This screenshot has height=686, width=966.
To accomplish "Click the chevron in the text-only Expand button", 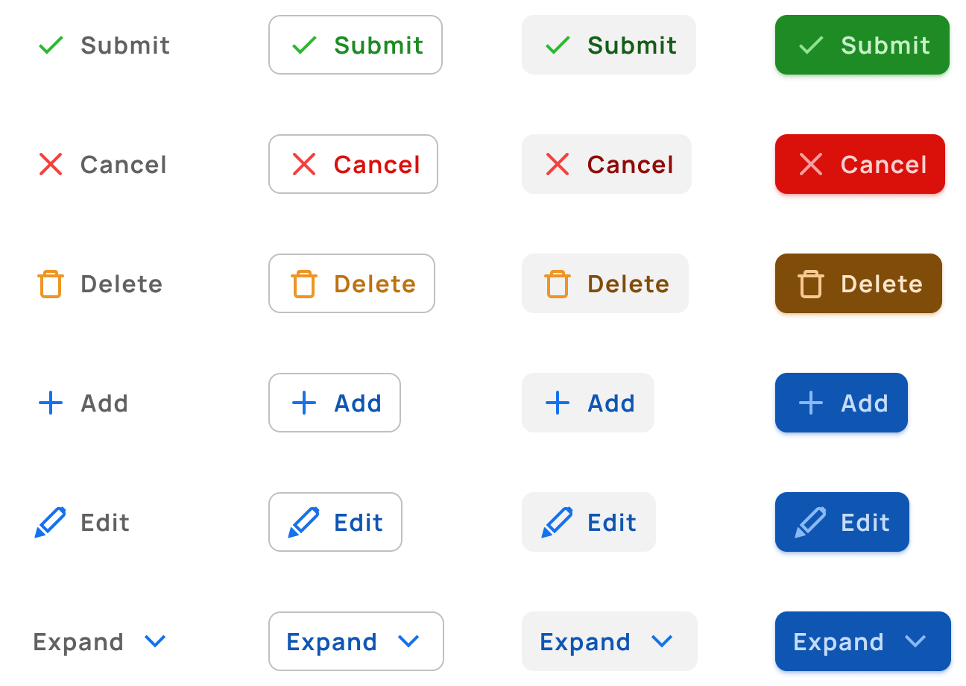I will (x=155, y=641).
